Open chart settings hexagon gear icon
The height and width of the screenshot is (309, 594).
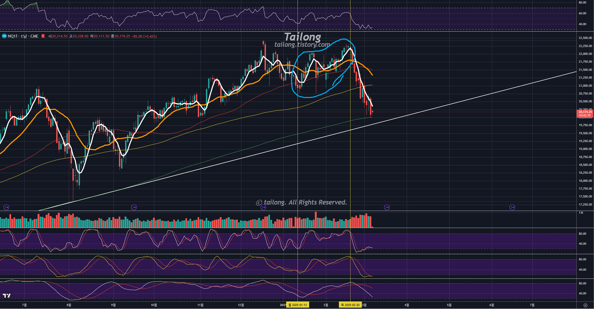(x=585, y=305)
